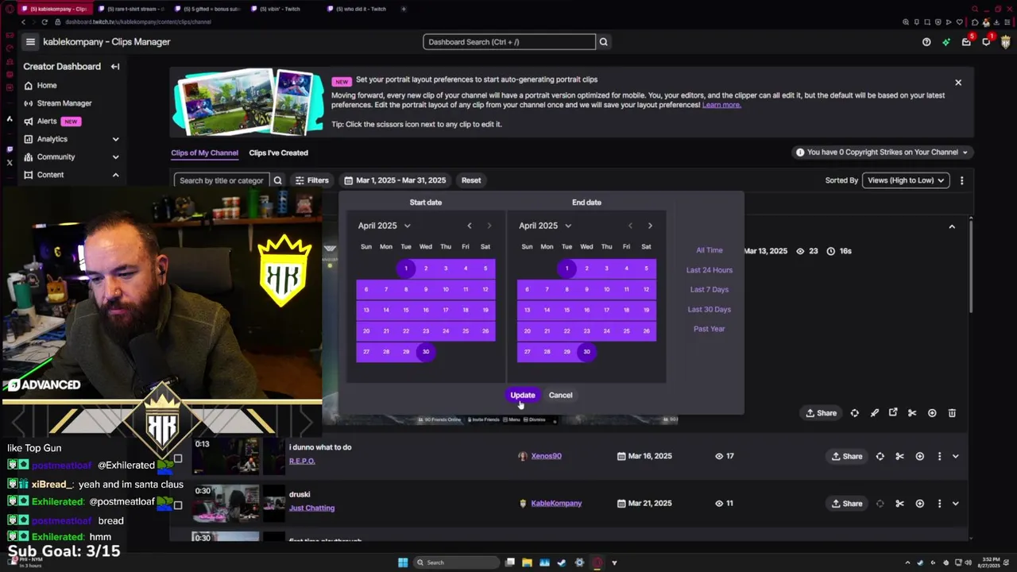Click scissors edit icon of the expanded clip
This screenshot has width=1017, height=572.
coord(912,413)
